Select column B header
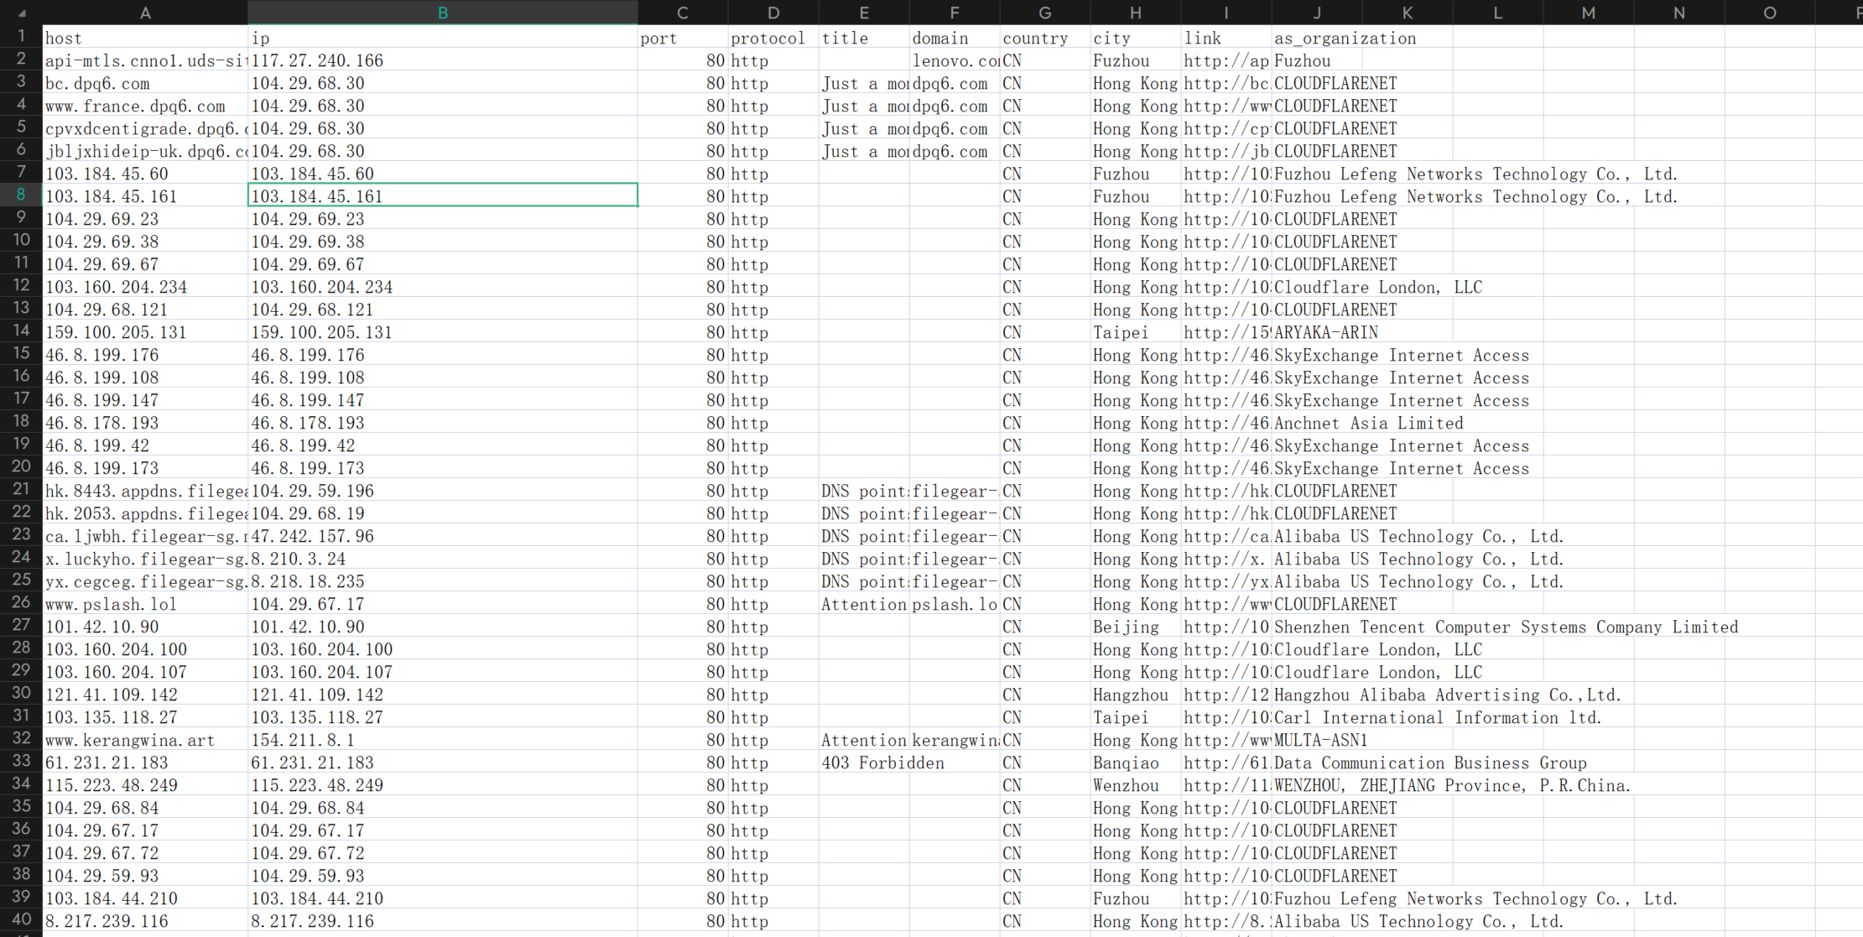This screenshot has width=1863, height=937. click(x=442, y=13)
